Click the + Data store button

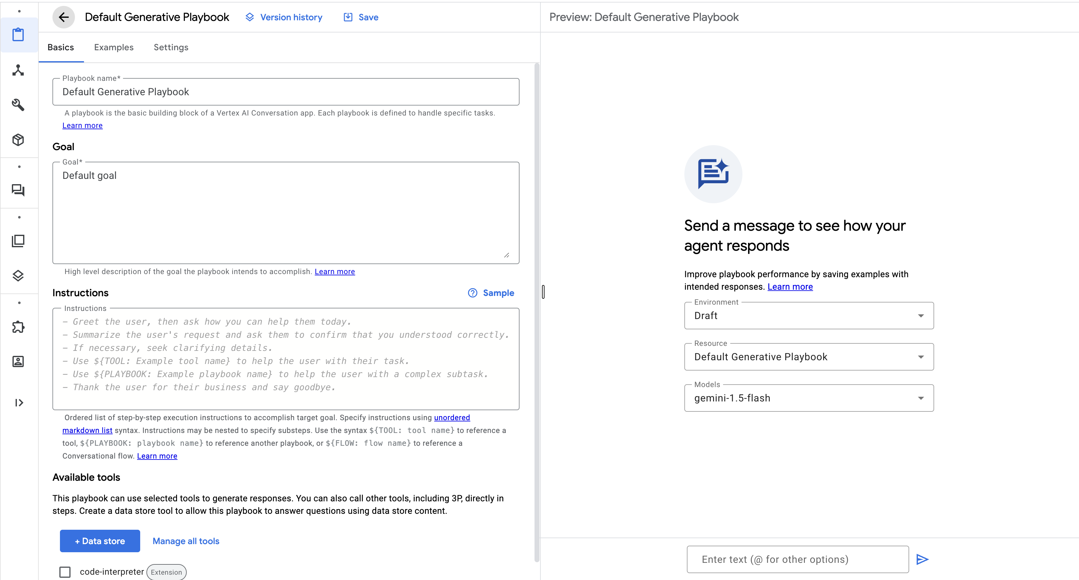coord(100,541)
